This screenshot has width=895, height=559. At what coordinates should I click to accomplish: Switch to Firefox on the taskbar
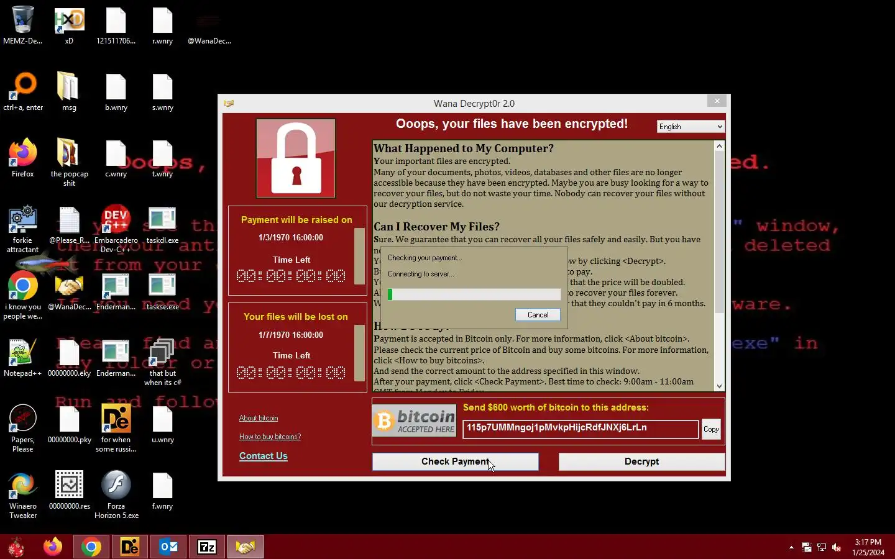point(53,547)
